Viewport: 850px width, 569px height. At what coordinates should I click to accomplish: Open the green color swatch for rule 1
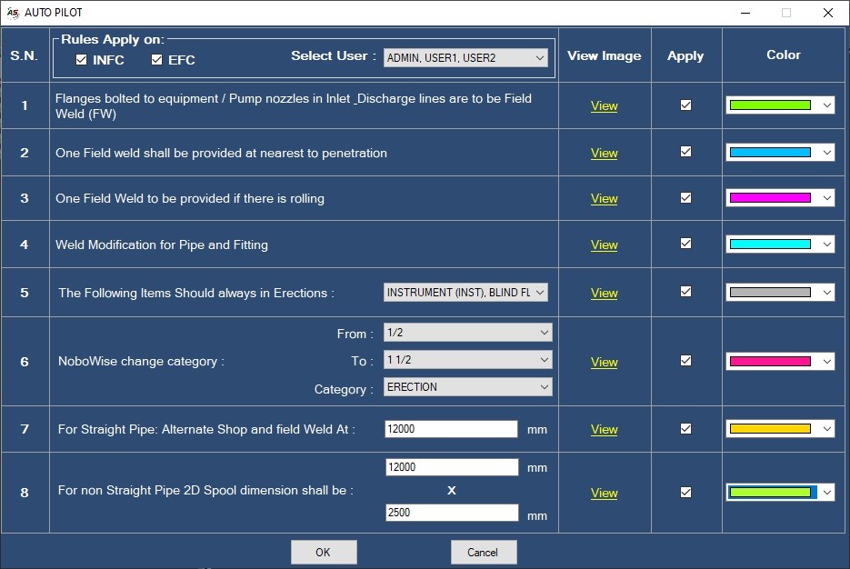(780, 105)
